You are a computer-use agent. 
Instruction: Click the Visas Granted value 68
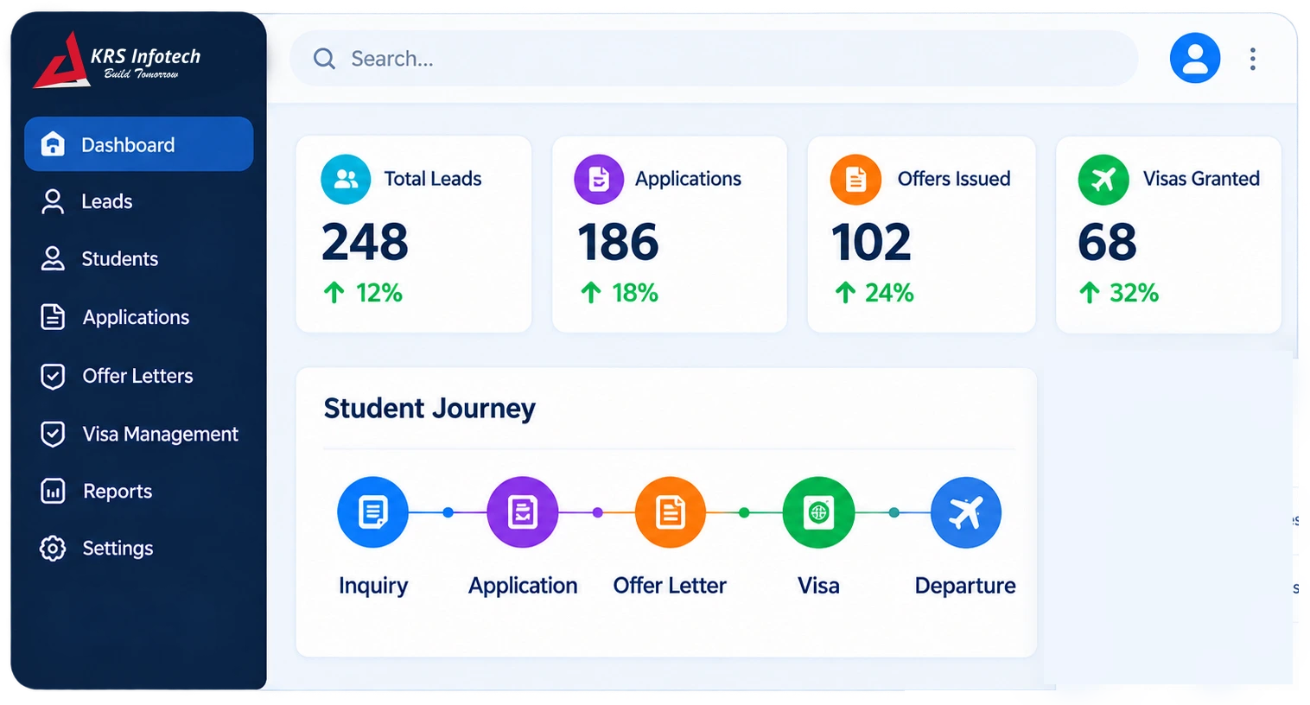[x=1107, y=242]
